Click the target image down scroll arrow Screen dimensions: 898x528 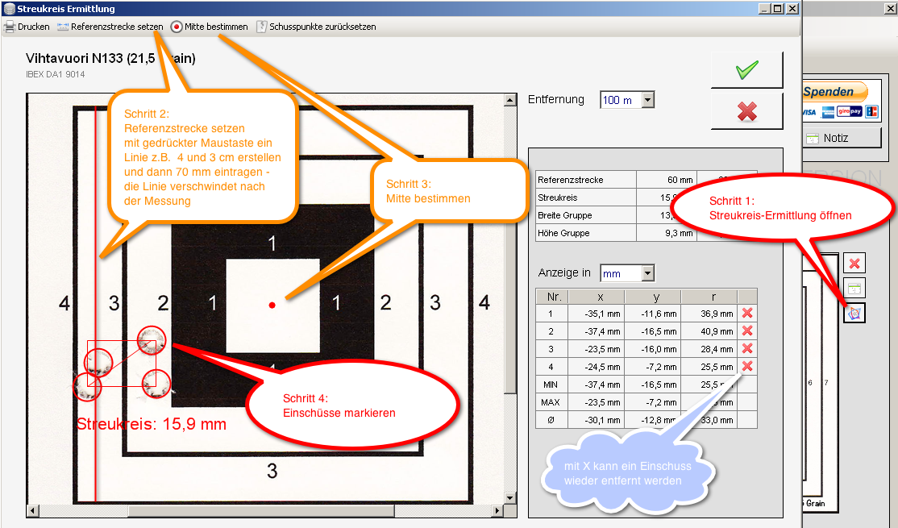[510, 497]
